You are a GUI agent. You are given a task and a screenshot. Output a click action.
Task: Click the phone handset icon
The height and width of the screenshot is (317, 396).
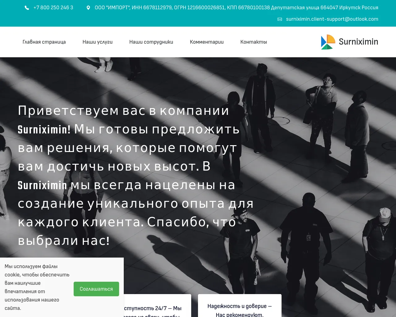(x=27, y=8)
